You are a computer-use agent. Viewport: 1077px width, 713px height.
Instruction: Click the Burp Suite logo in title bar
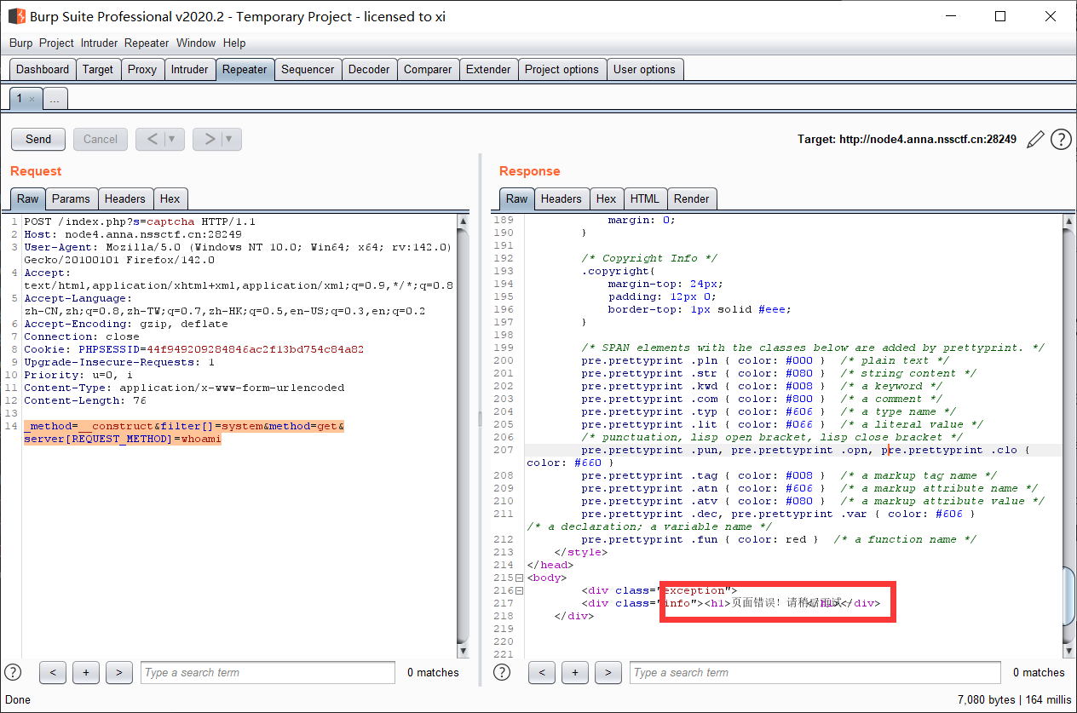click(16, 16)
